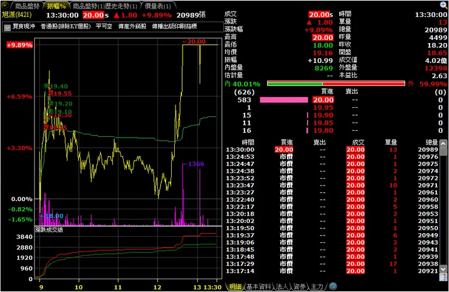
Task: Click the 13:23:47 trade row
Action: tap(332, 185)
